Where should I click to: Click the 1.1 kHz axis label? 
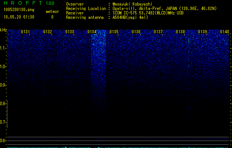3,48
